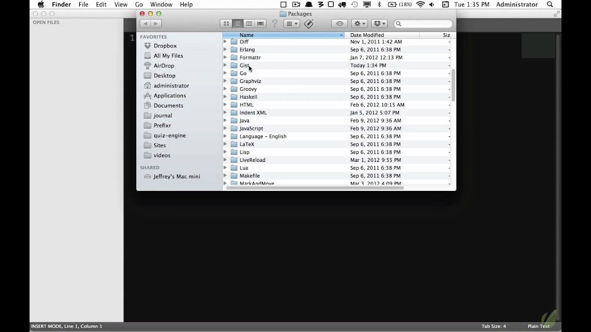Switch to Cover Flow view
591x332 pixels.
(260, 24)
